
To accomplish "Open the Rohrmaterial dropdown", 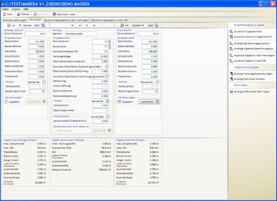I will coord(110,42).
